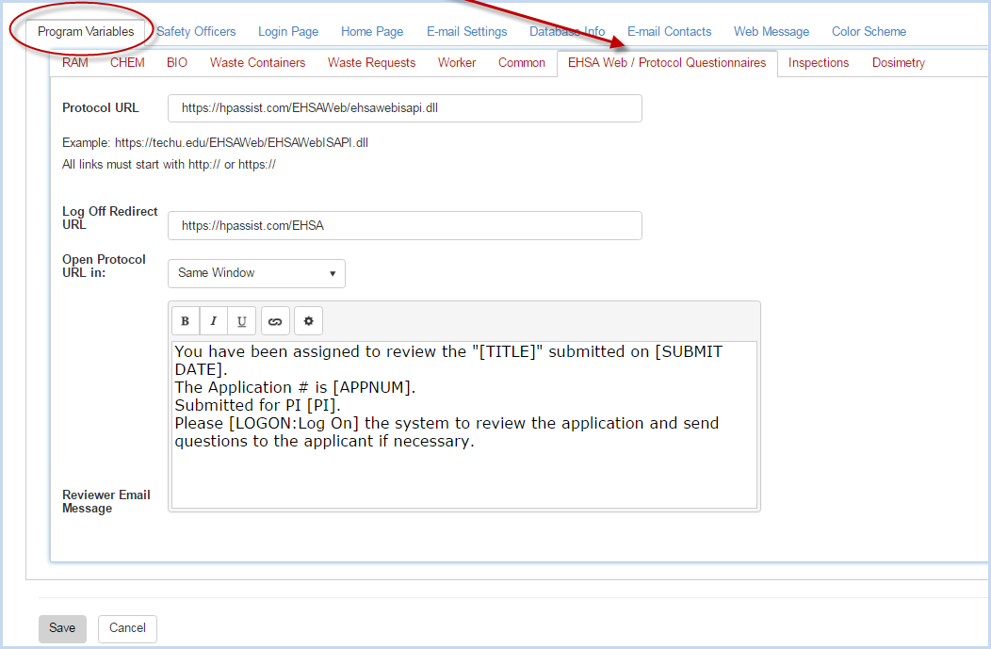Click the Protocol URL label
The image size is (991, 649).
tap(101, 108)
